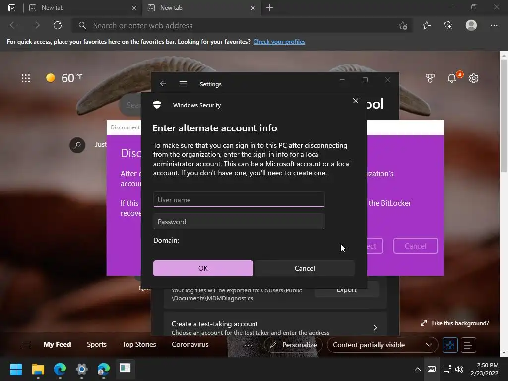
Task: Click the Check your profiles link
Action: pos(279,42)
